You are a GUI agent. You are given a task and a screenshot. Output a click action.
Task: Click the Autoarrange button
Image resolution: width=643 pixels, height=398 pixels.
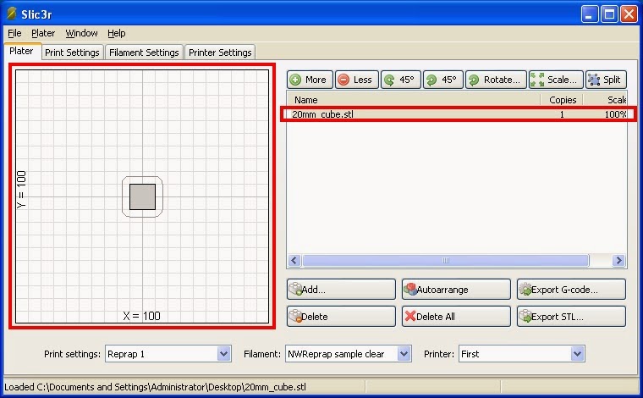tap(456, 290)
